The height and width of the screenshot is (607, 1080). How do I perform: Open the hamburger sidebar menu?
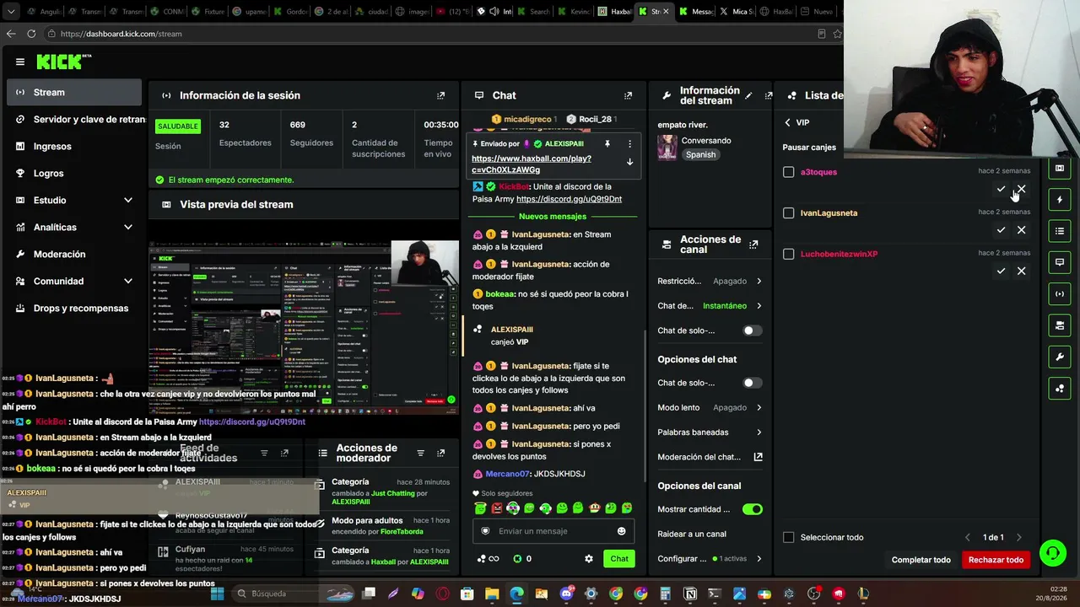pyautogui.click(x=20, y=62)
